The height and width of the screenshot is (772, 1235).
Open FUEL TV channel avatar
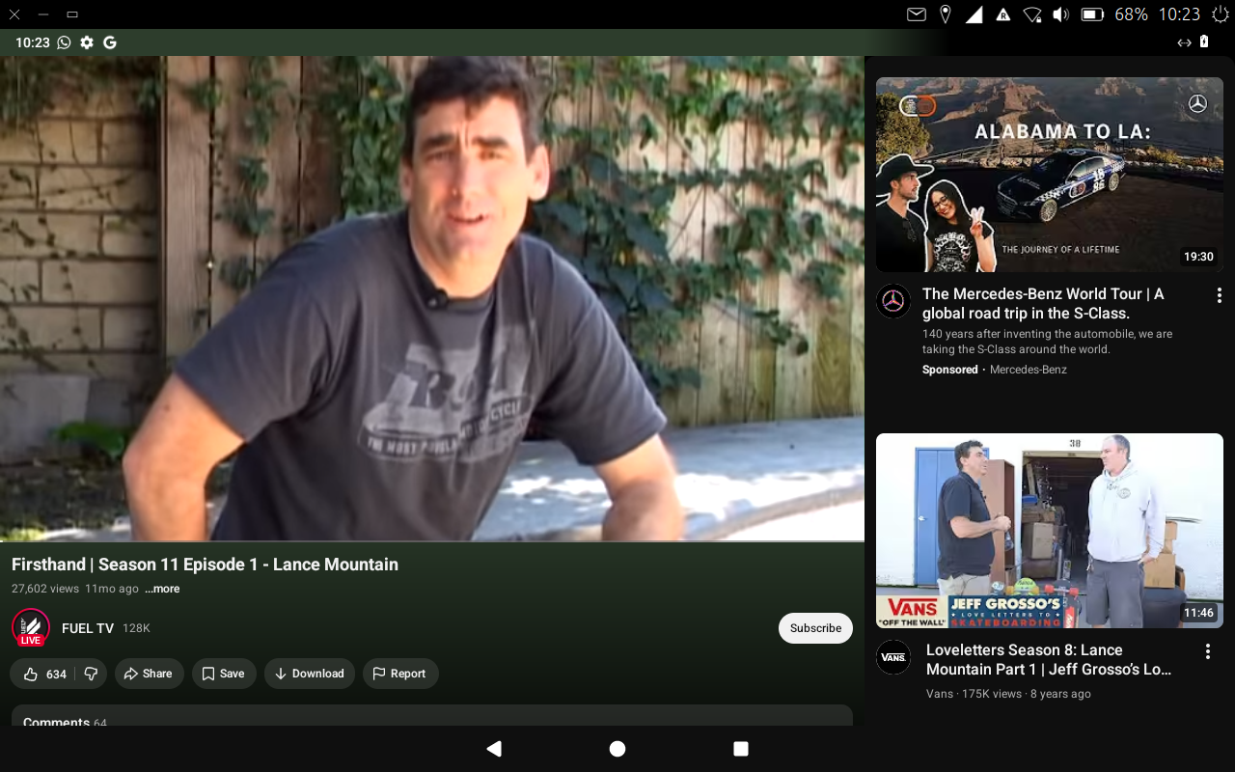(31, 627)
